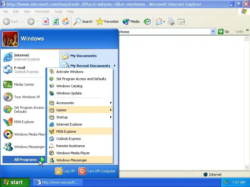Click Turn Off Computer button

97,171
